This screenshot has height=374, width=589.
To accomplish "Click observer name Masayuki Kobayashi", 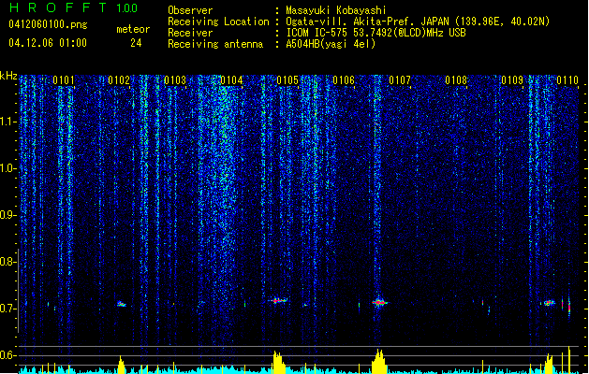I will pyautogui.click(x=336, y=10).
